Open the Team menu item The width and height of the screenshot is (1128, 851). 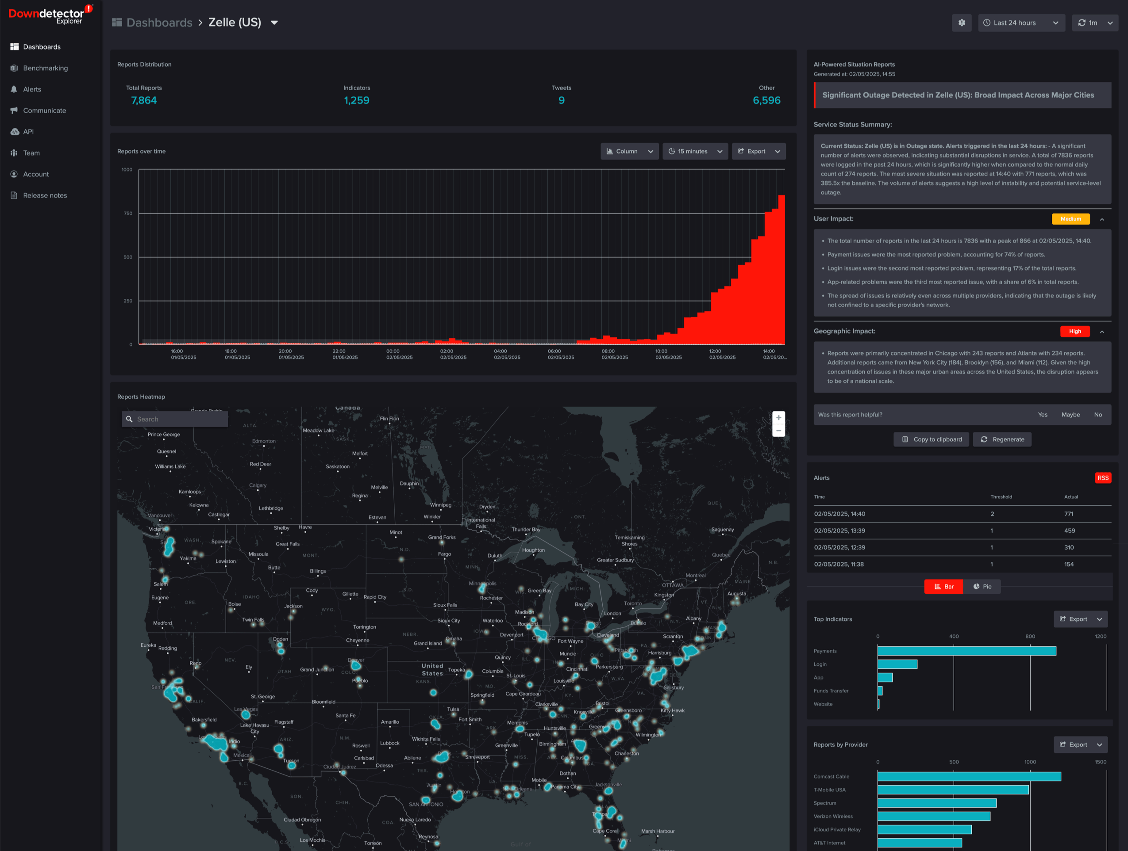click(31, 153)
